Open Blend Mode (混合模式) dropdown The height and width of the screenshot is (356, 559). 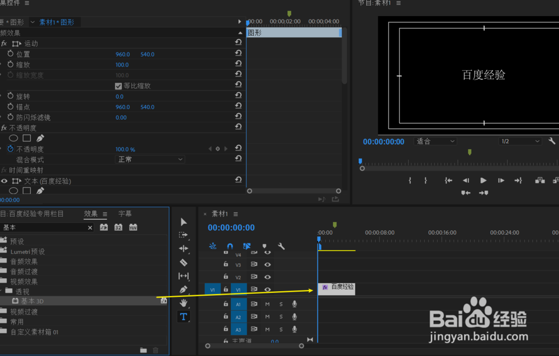click(x=150, y=159)
